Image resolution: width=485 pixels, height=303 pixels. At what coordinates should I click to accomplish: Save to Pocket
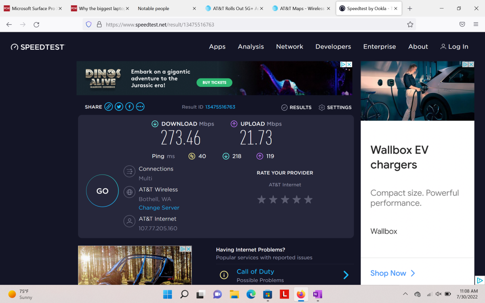click(x=462, y=25)
